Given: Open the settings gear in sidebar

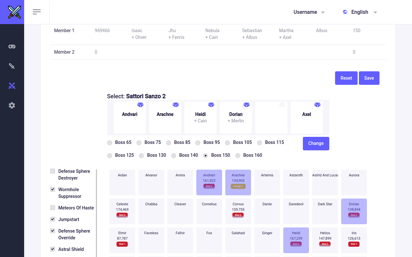Looking at the screenshot, I should coord(12,105).
